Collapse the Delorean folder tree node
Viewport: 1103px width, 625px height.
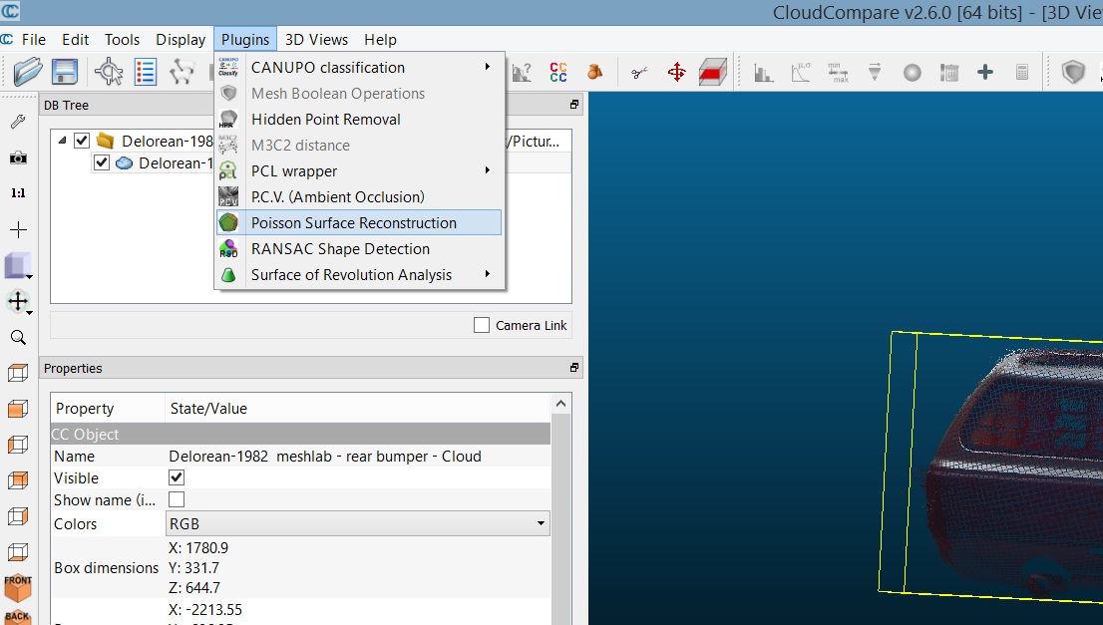(x=62, y=141)
